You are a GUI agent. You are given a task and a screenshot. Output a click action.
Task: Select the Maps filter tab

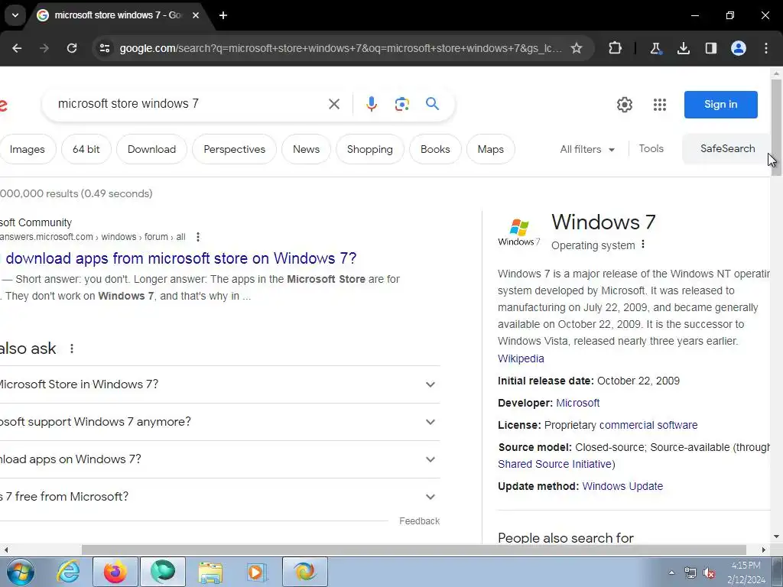point(490,149)
